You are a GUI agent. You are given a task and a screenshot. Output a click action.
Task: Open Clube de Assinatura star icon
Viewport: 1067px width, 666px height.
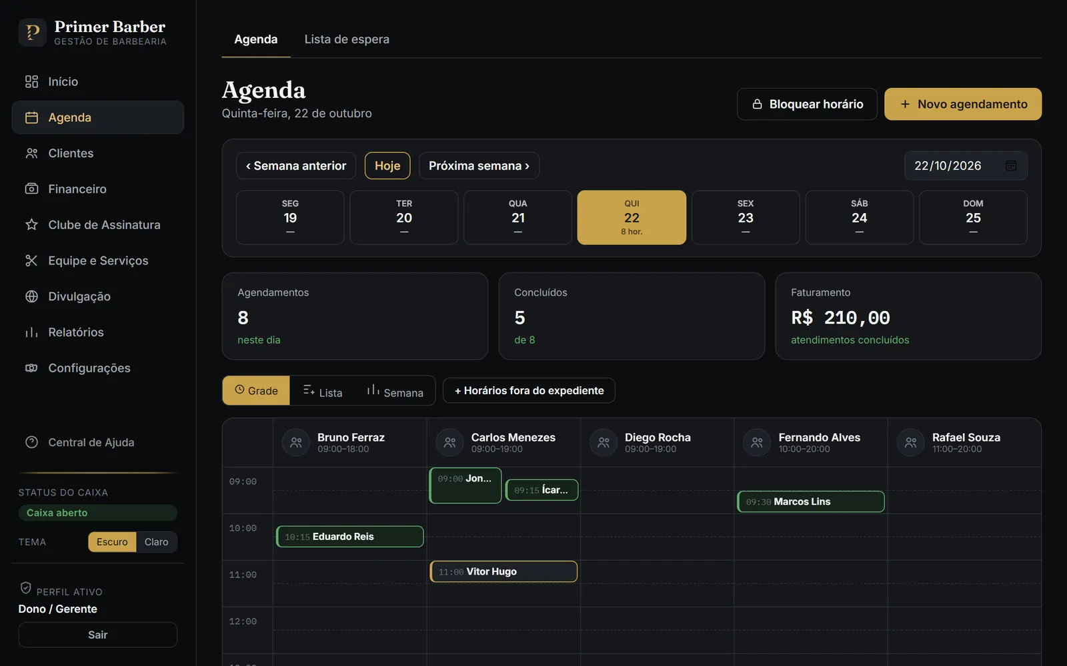click(x=31, y=224)
